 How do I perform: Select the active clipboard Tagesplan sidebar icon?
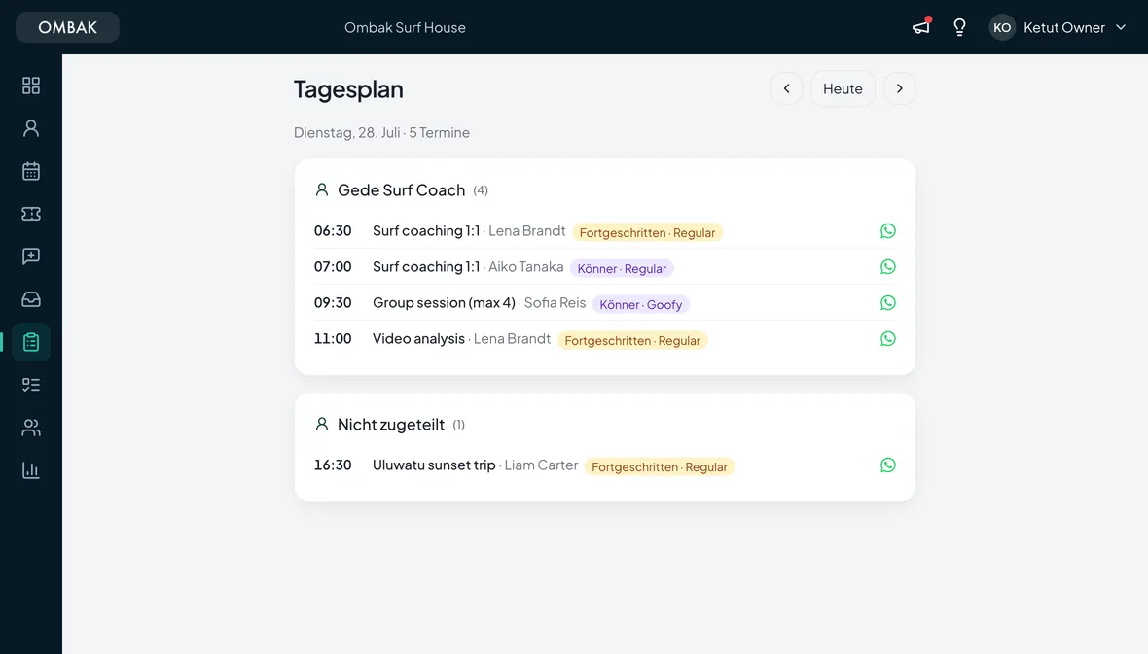pyautogui.click(x=31, y=342)
